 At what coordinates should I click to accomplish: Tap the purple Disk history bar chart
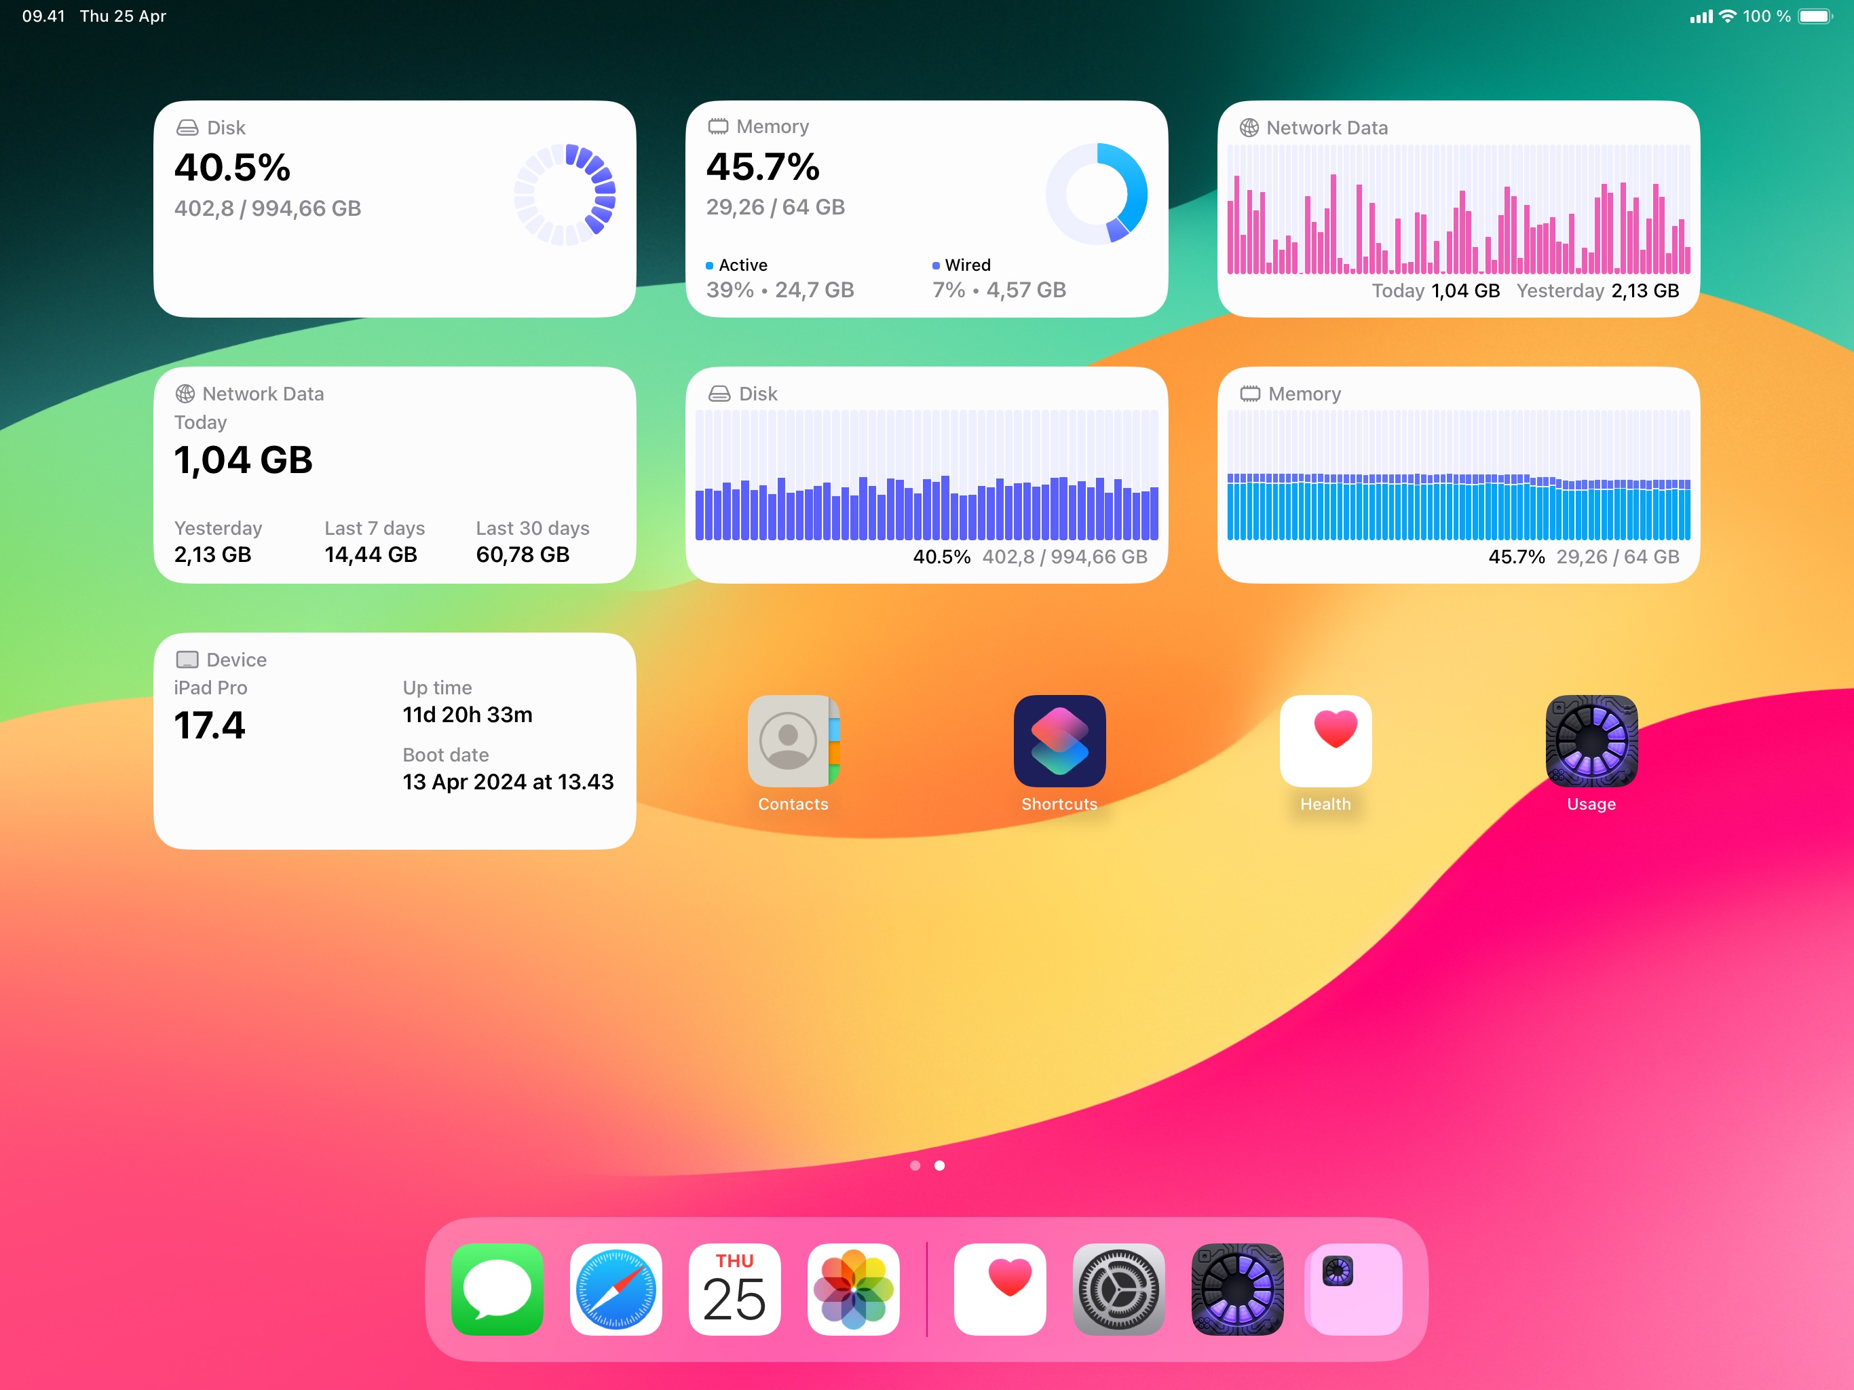pyautogui.click(x=927, y=475)
